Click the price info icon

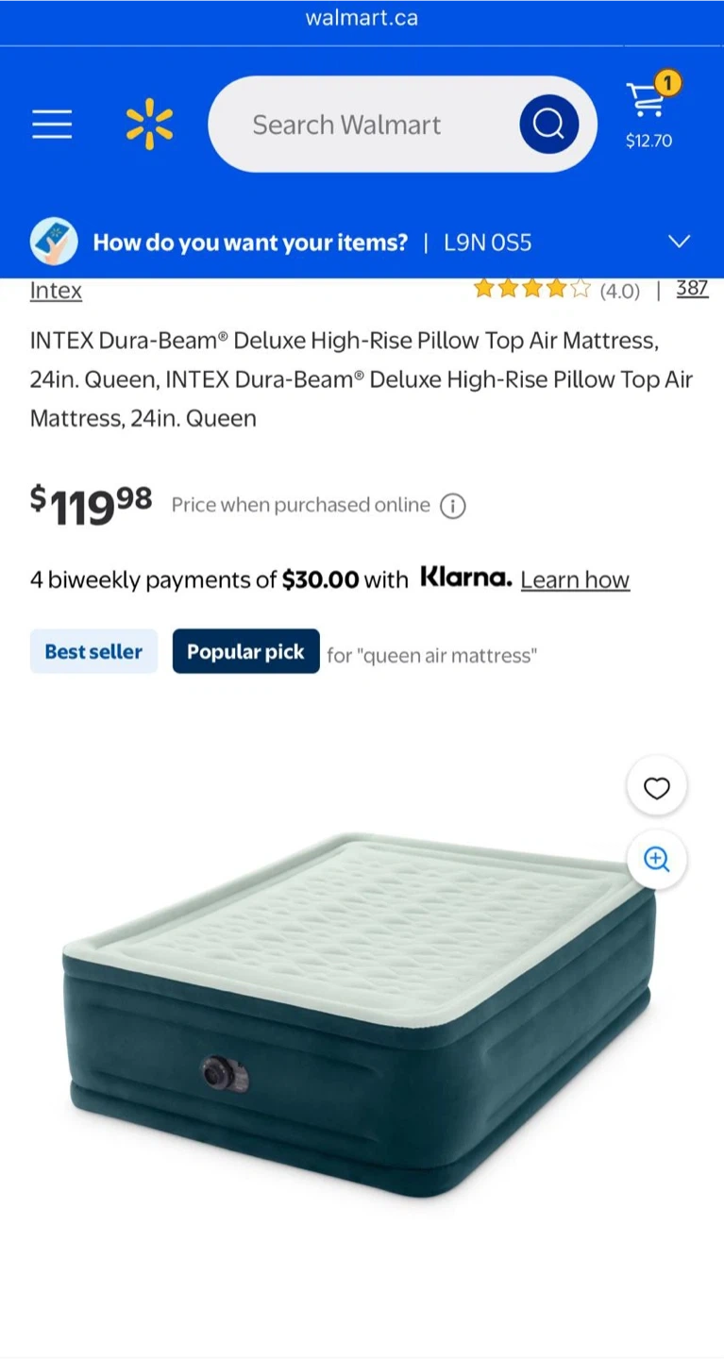point(453,506)
